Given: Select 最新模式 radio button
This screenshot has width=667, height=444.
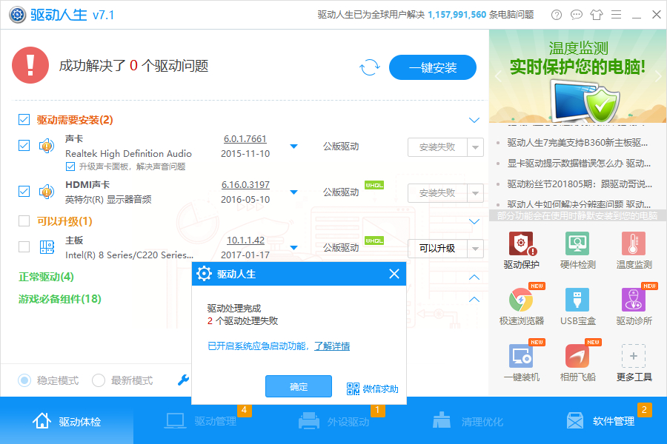Looking at the screenshot, I should (99, 380).
